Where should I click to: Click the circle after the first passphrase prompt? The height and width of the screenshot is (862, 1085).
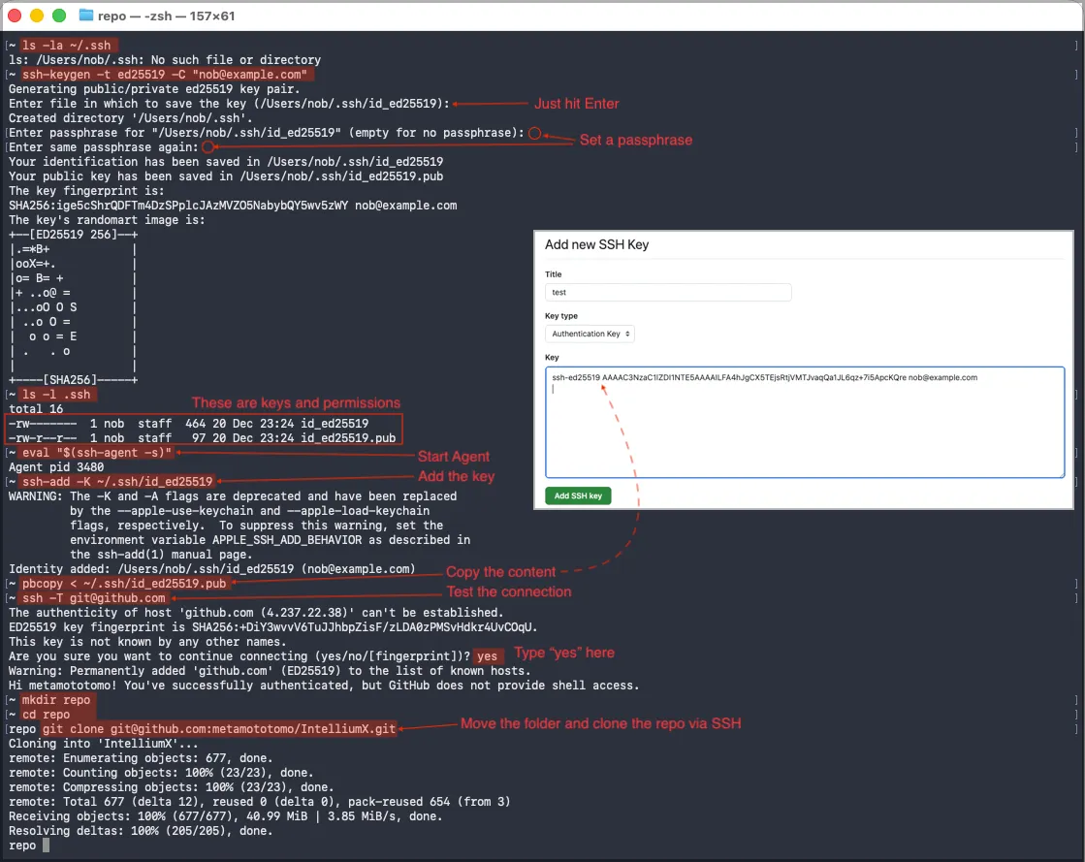534,133
